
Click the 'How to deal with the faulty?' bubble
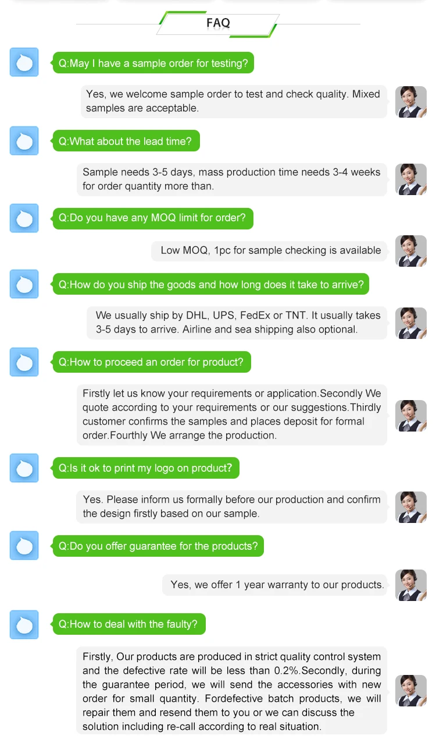pos(128,624)
